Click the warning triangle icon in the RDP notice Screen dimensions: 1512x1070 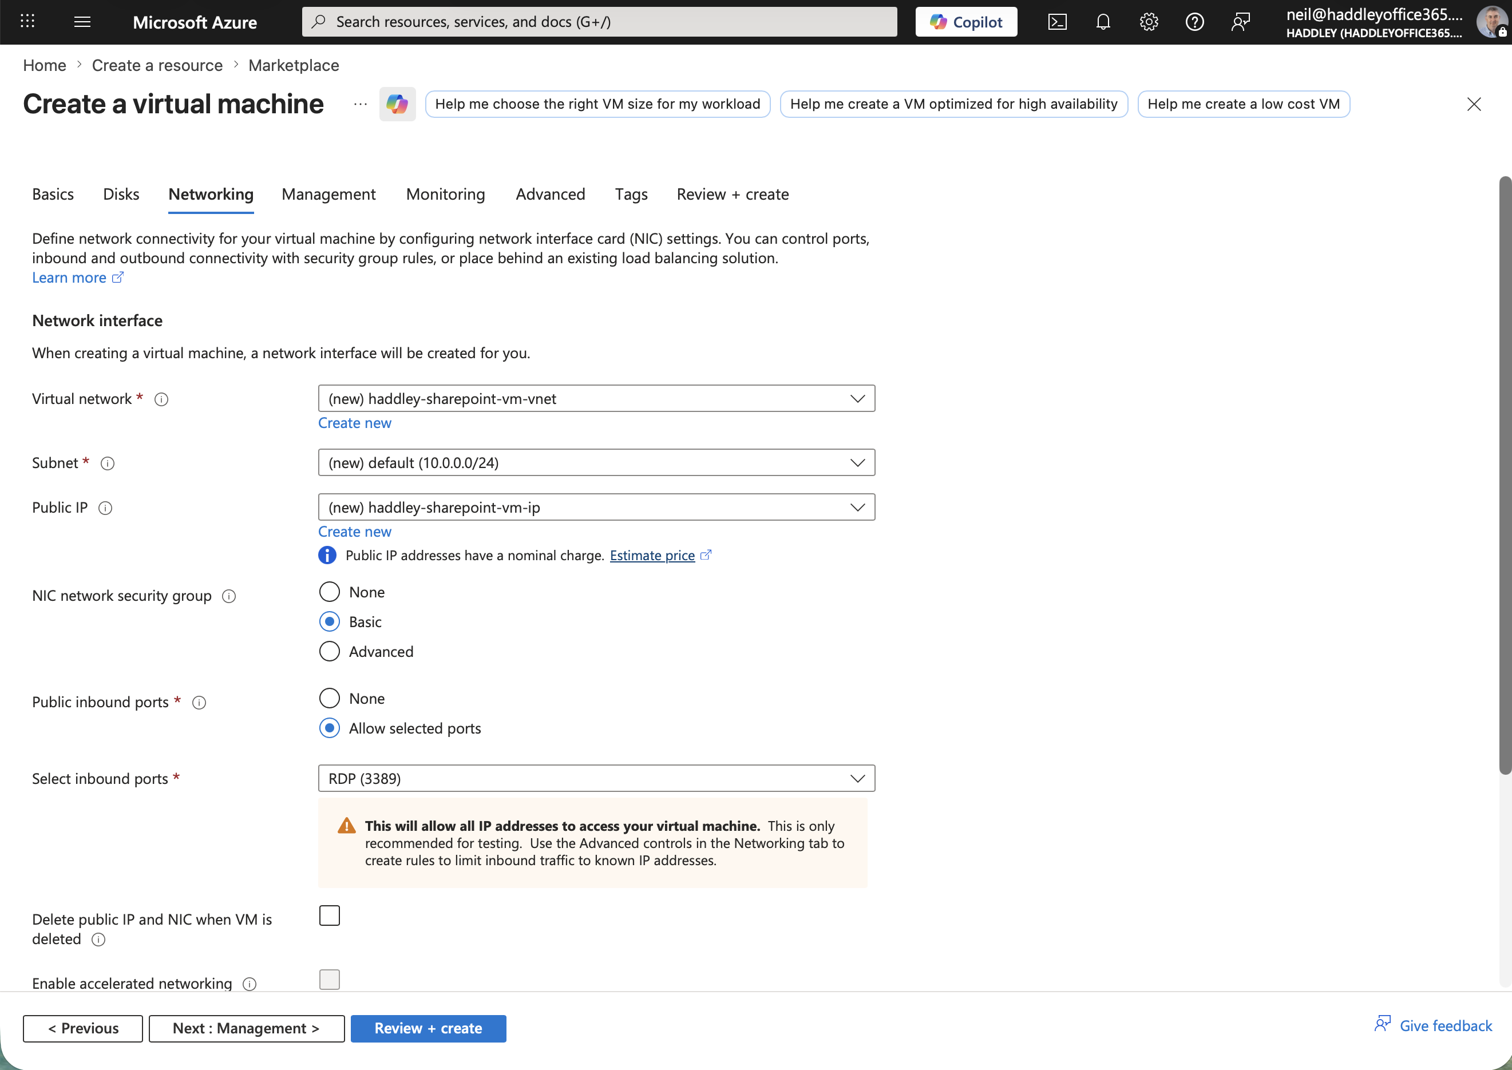(347, 826)
